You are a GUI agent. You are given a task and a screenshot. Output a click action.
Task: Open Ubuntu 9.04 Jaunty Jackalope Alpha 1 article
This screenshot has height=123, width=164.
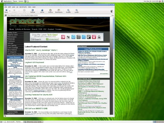pyautogui.click(x=41, y=50)
